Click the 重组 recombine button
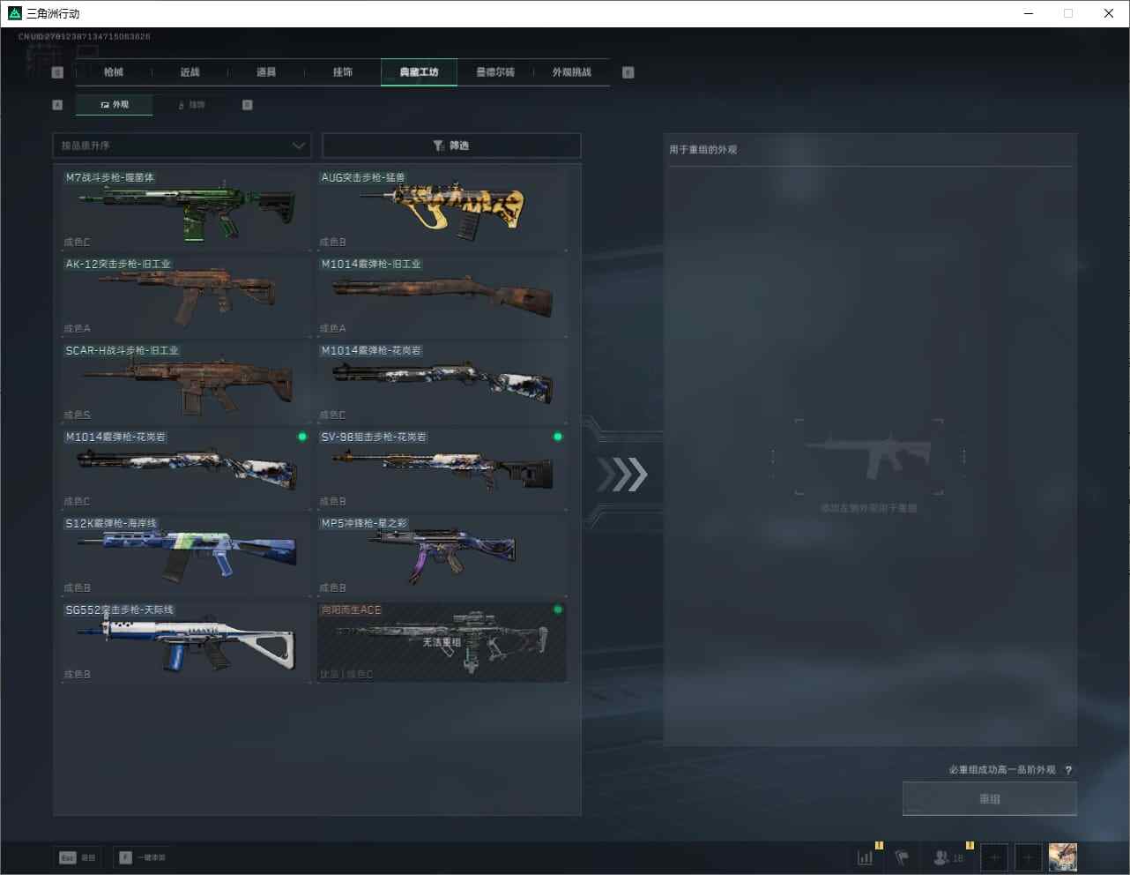Screen dimensions: 1130x875 click(990, 799)
